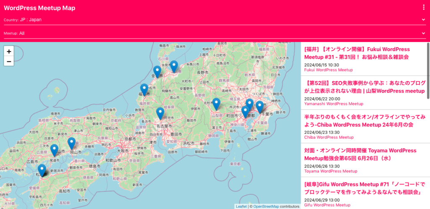The width and height of the screenshot is (430, 209).
Task: Click the date 2024/06/23 13:30
Action: coord(322,132)
